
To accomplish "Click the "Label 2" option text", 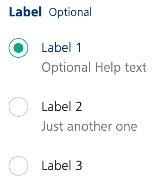I will [62, 107].
